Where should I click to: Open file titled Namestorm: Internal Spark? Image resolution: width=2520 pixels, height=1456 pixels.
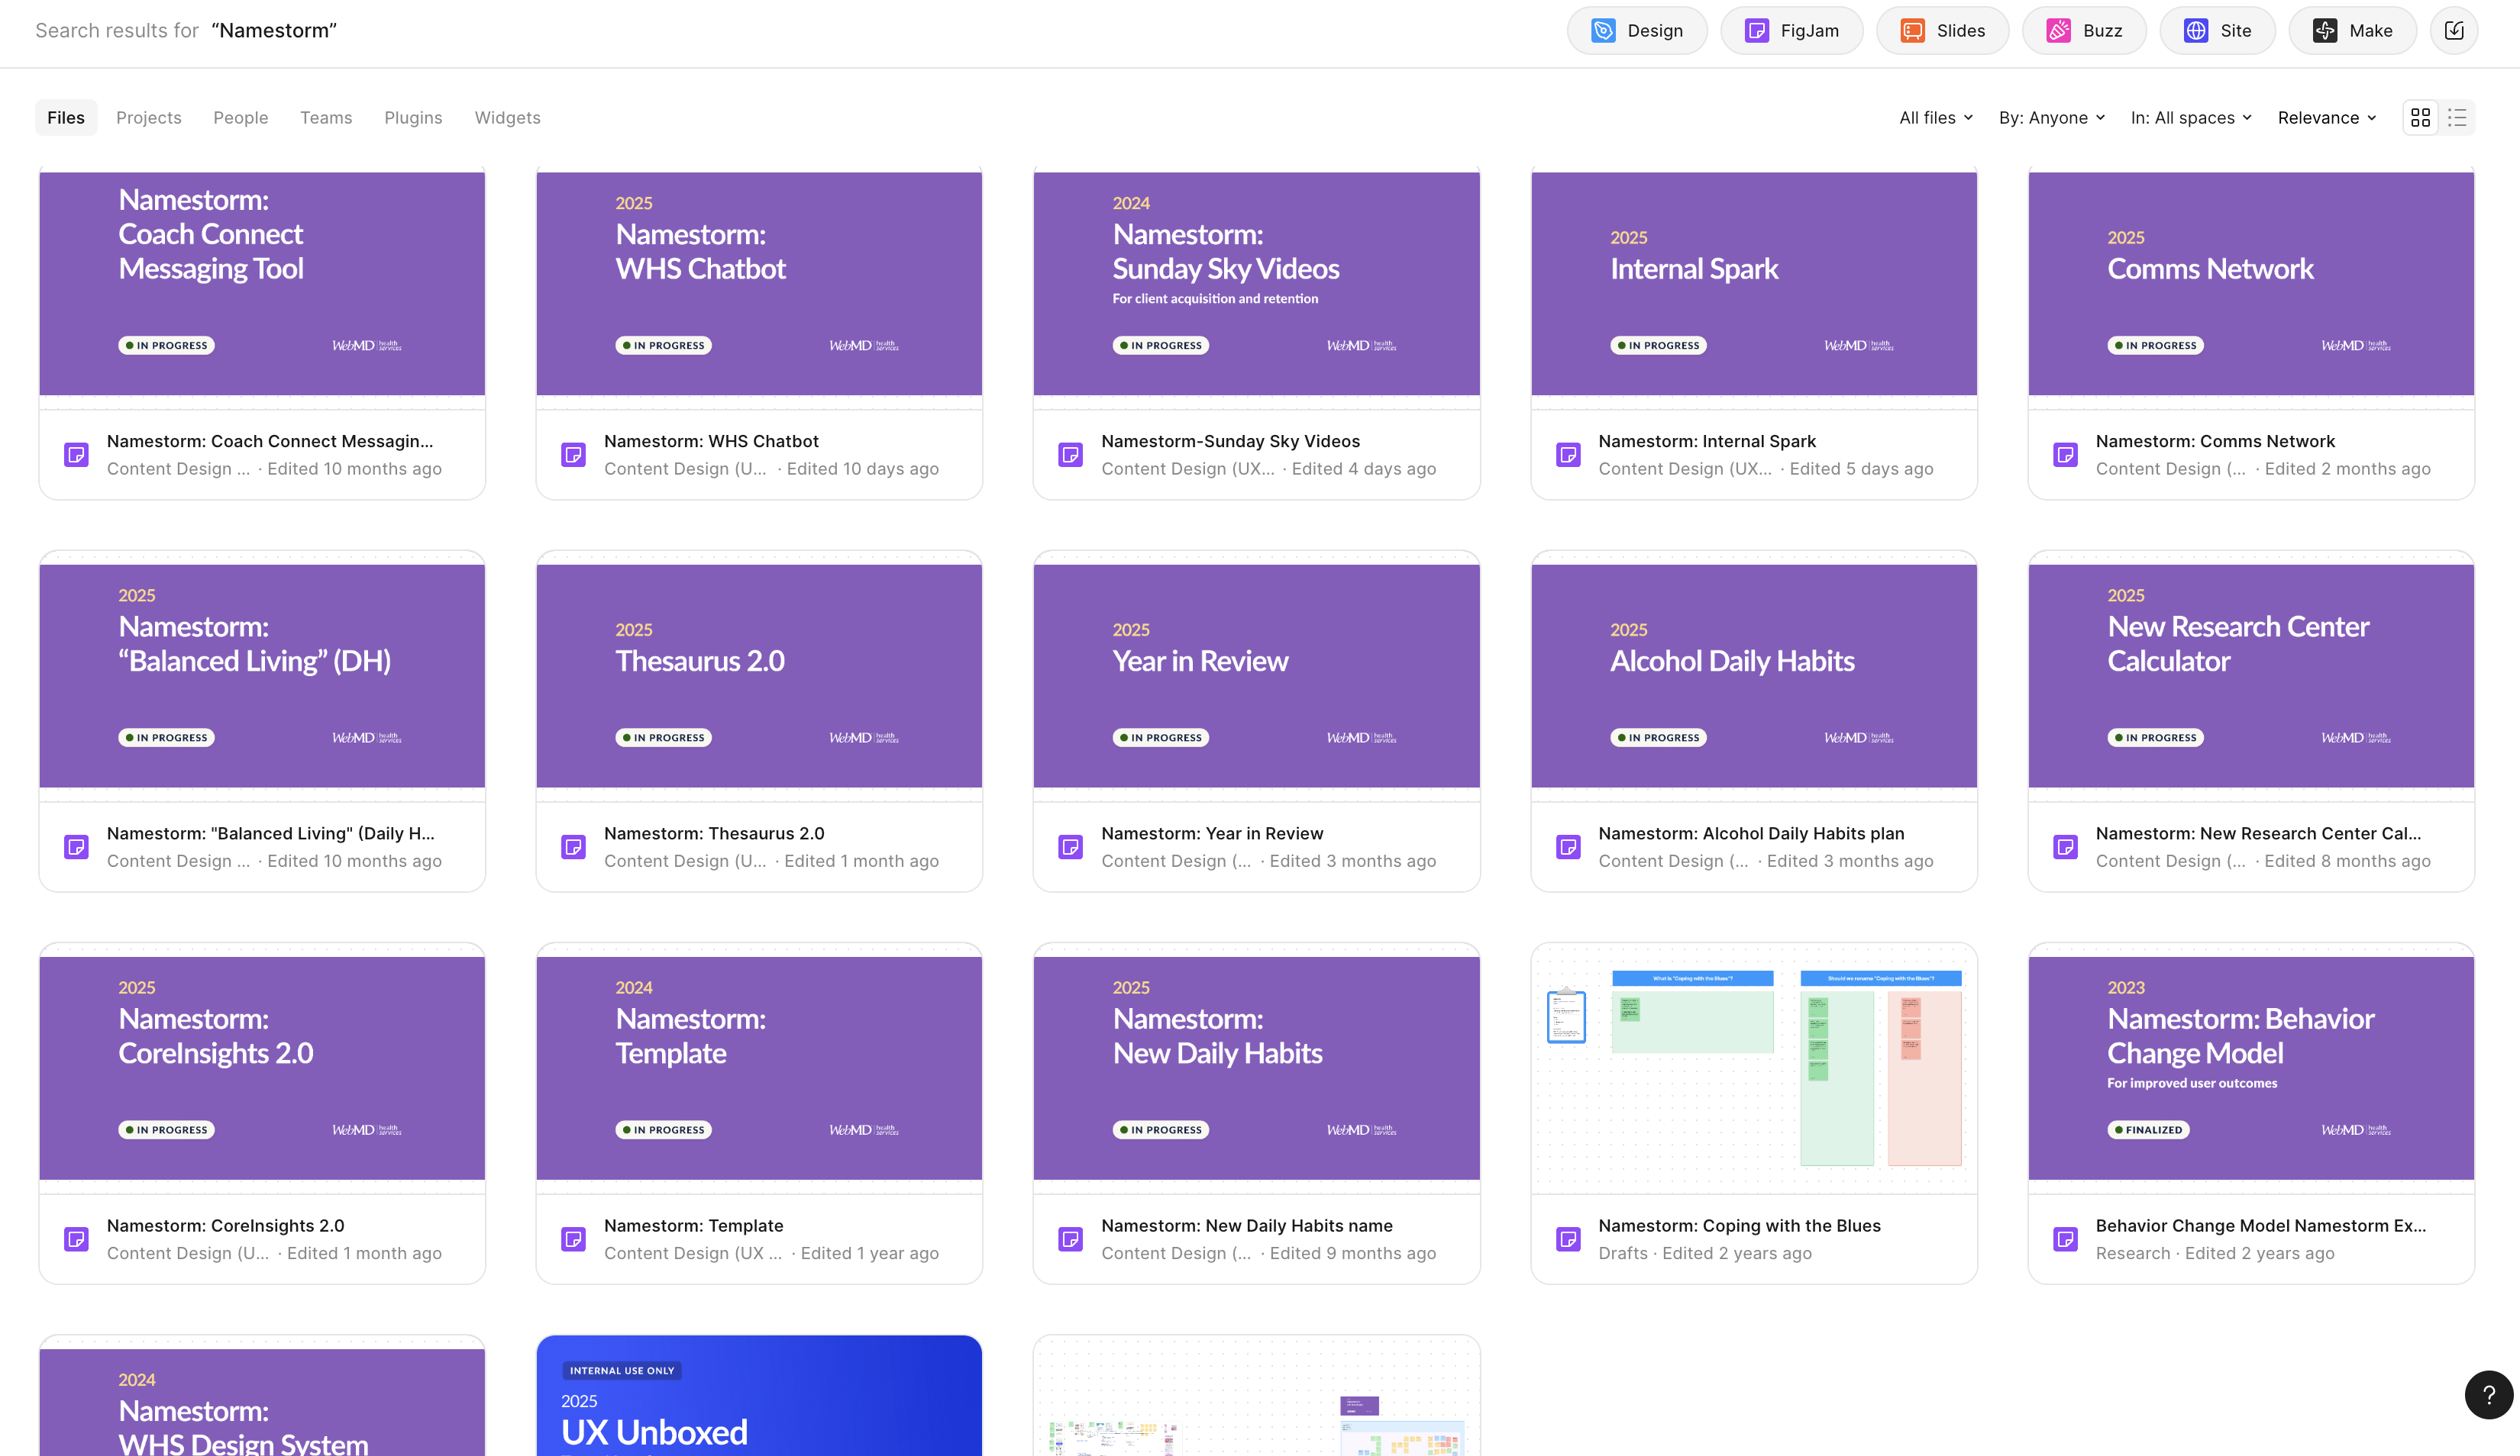coord(1707,442)
